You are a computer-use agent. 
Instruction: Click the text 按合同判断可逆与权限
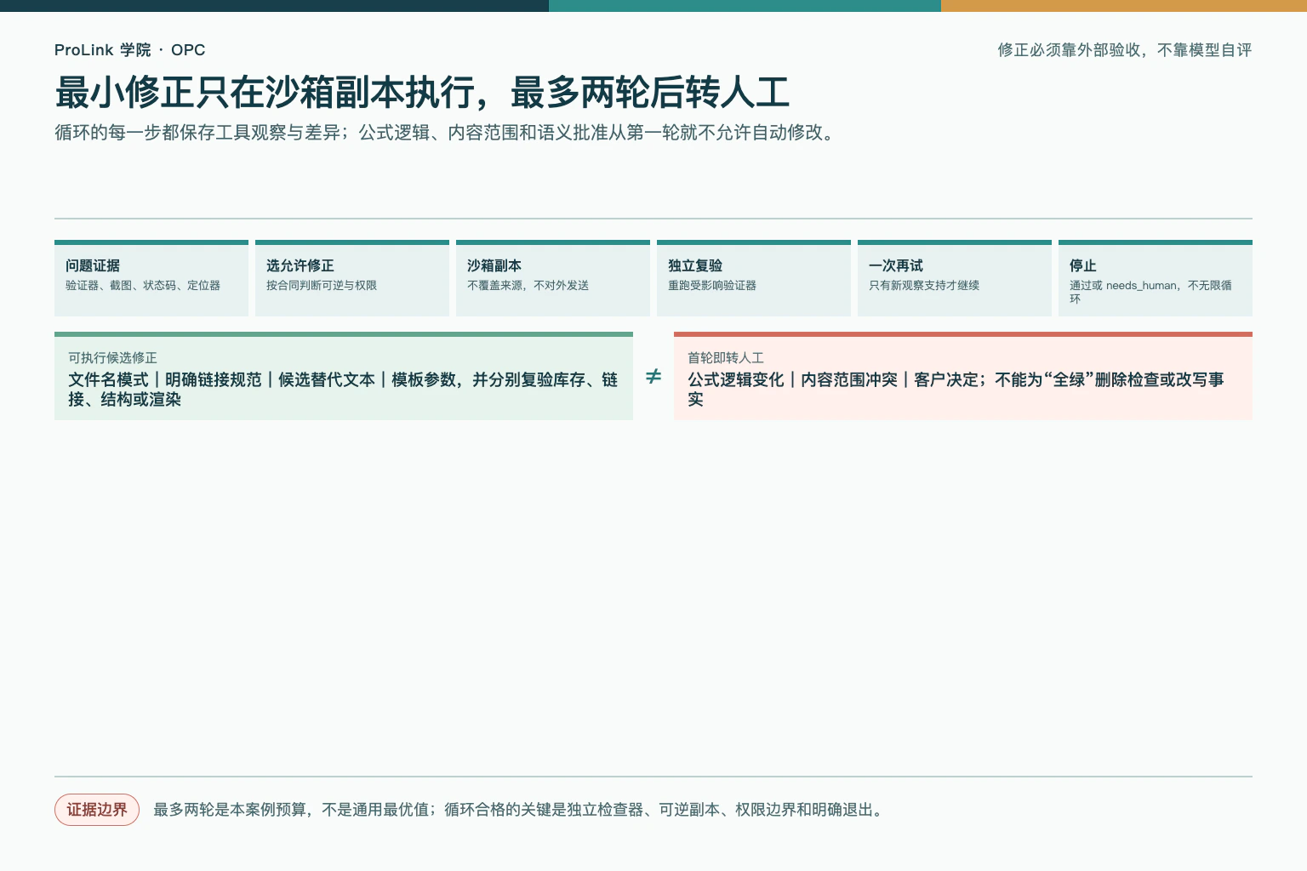[x=322, y=286]
